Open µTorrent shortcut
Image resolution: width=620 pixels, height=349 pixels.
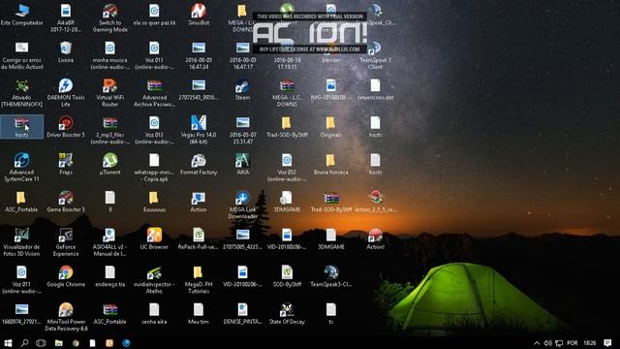click(109, 164)
